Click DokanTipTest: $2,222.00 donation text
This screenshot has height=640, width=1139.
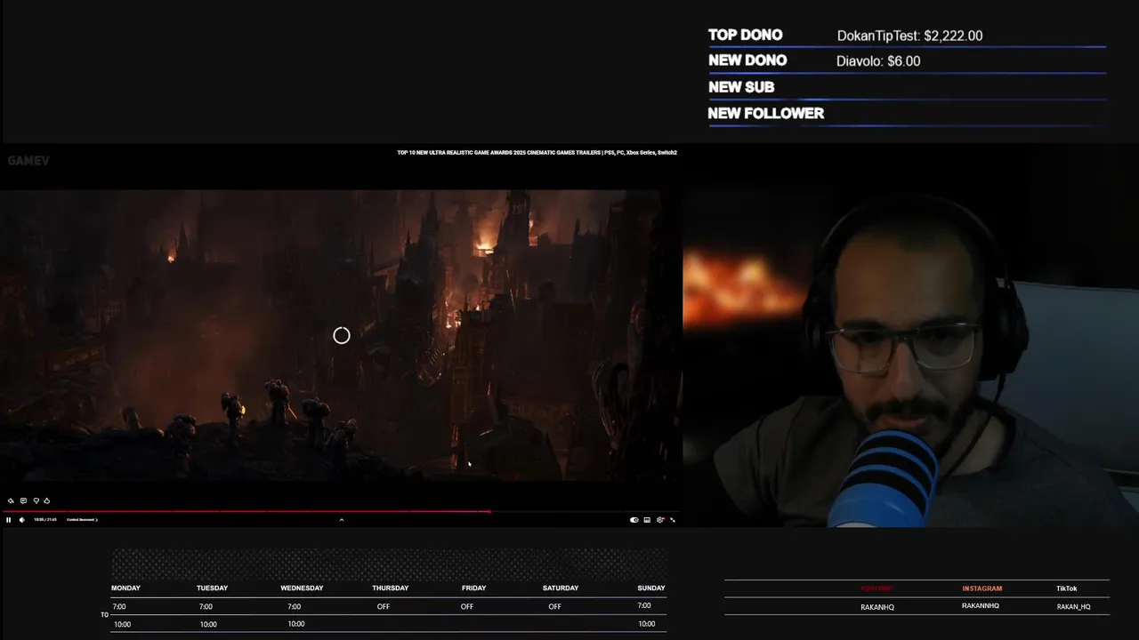click(909, 36)
